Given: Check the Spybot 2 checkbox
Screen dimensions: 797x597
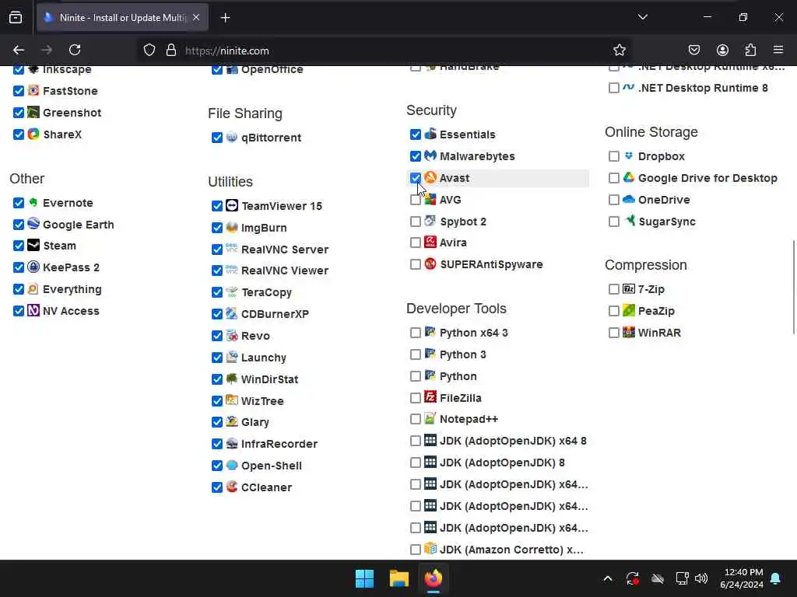Looking at the screenshot, I should pyautogui.click(x=416, y=222).
